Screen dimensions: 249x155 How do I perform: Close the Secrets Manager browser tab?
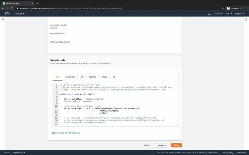tap(32, 3)
